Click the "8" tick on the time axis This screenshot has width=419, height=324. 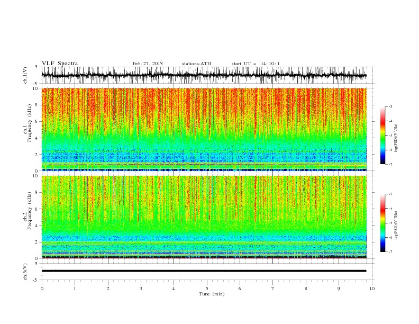tap(306, 289)
